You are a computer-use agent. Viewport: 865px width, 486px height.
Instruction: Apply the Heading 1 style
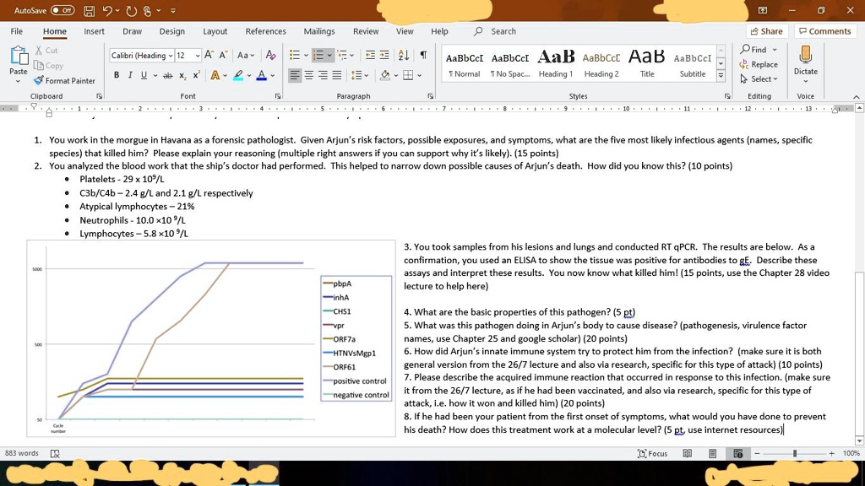pyautogui.click(x=556, y=64)
